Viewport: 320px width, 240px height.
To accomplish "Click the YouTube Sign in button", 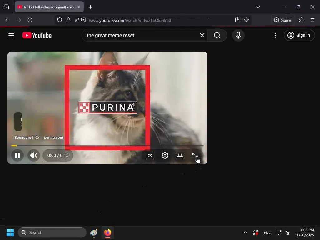I will coord(299,35).
